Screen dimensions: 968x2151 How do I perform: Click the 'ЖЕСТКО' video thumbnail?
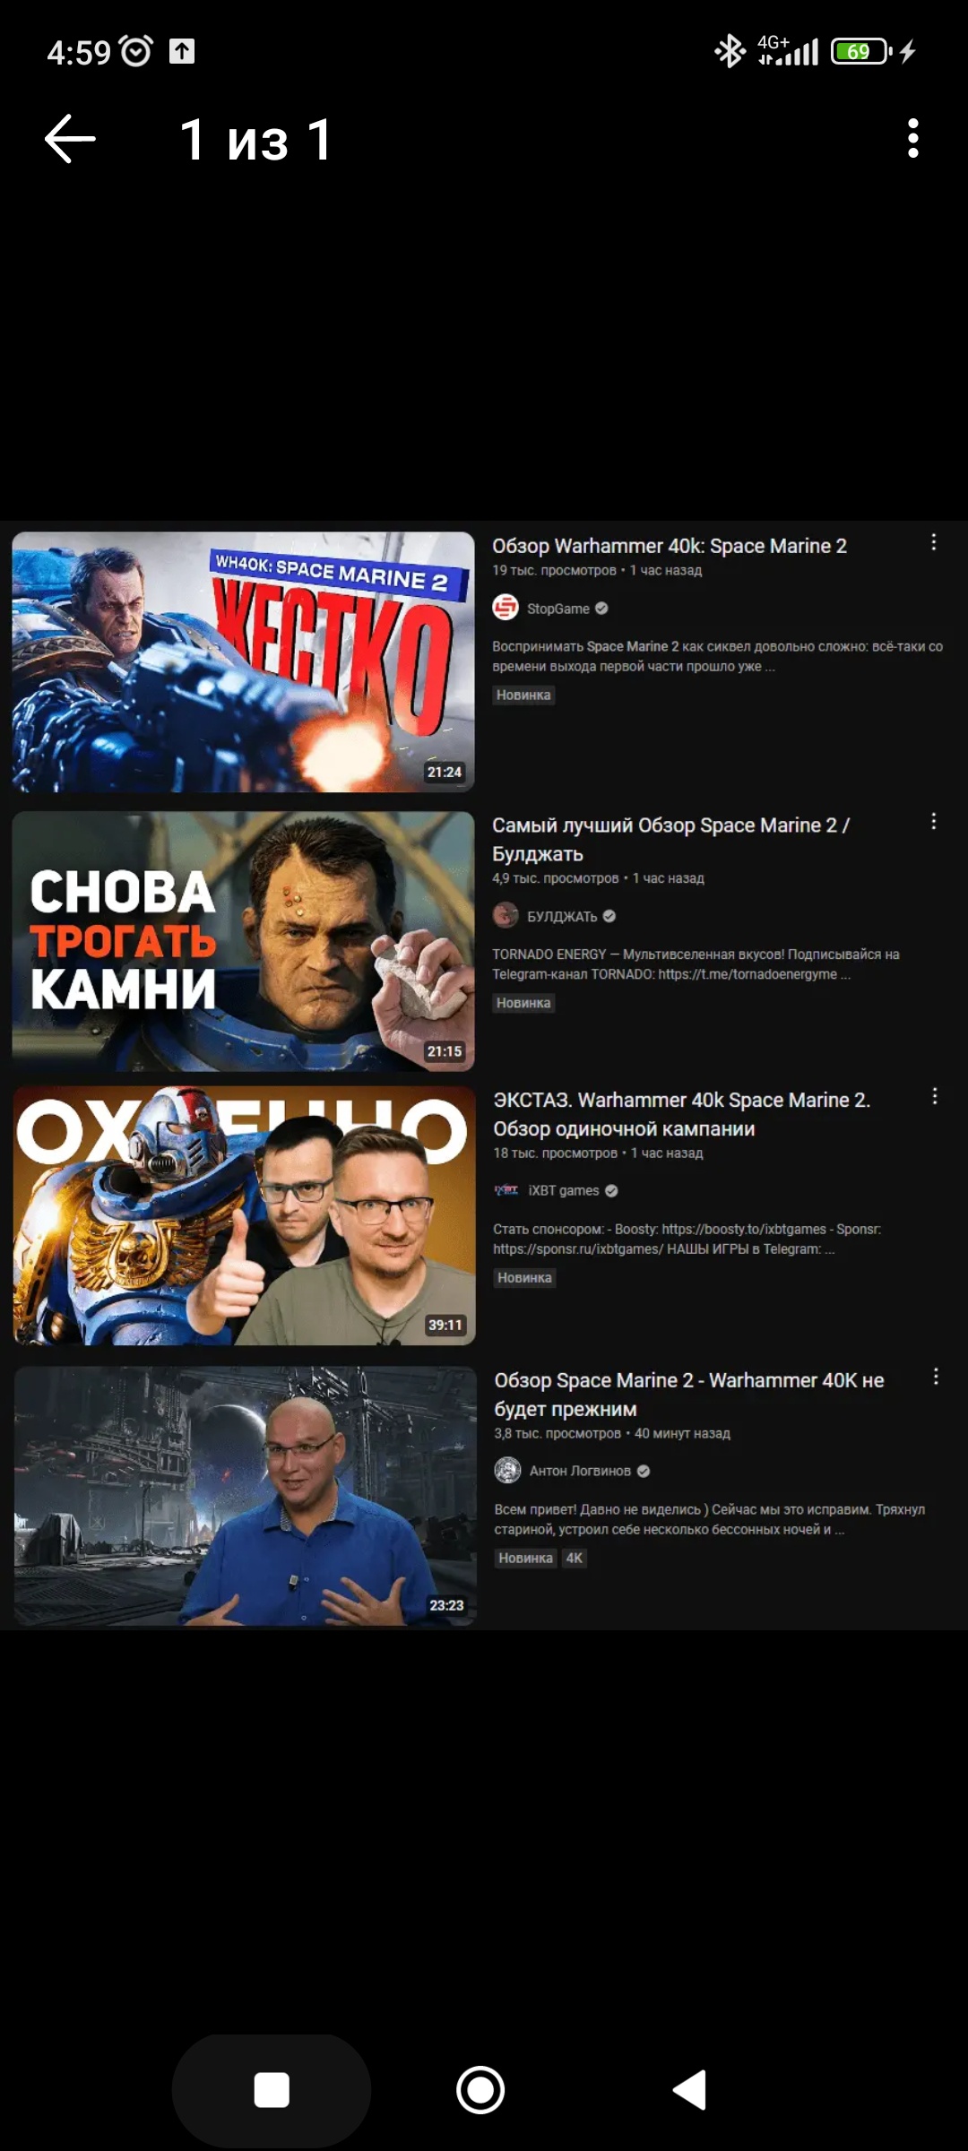(x=243, y=661)
